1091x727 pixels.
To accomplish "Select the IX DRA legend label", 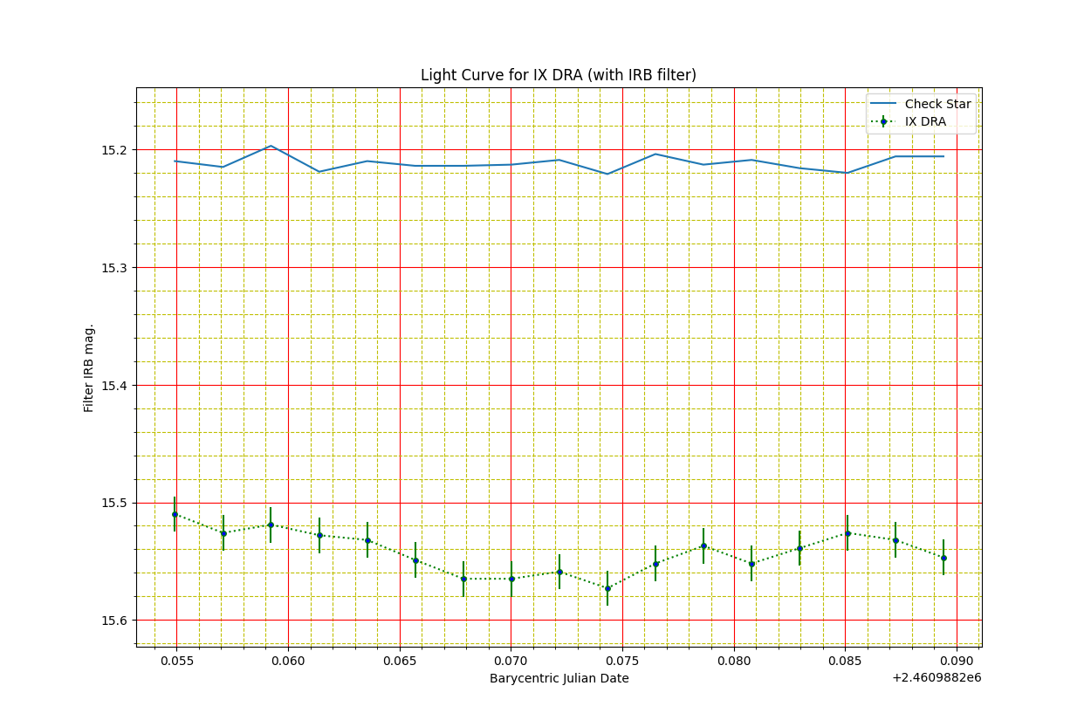I will [925, 121].
